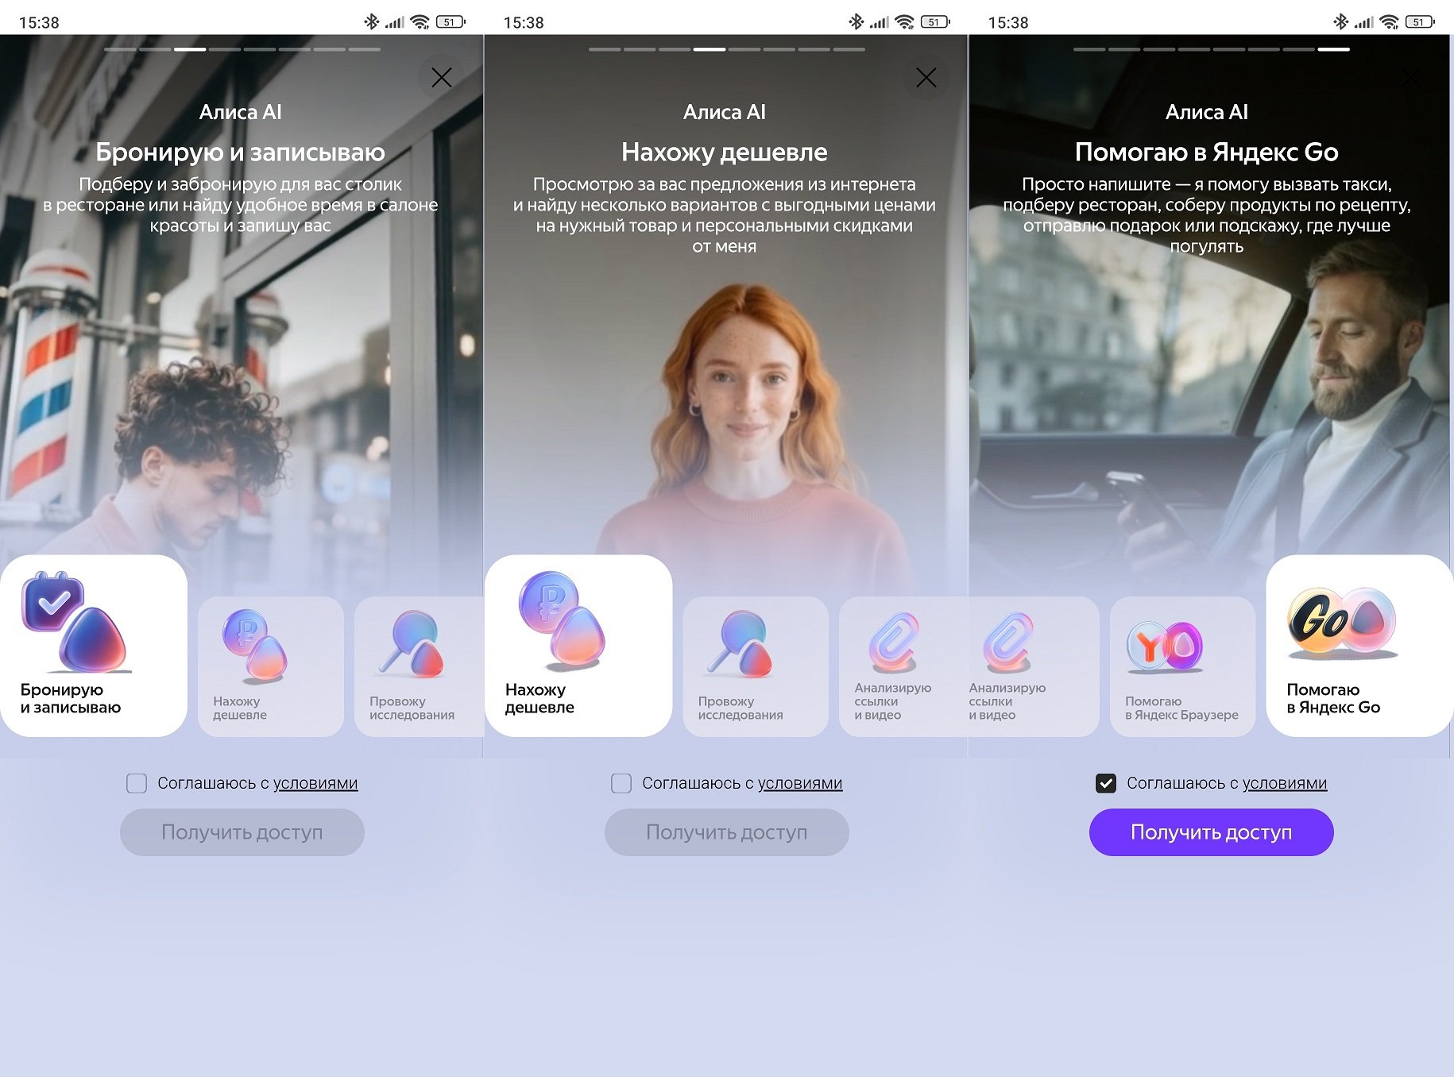Image resolution: width=1454 pixels, height=1077 pixels.
Task: Tap the purple 'Получить доступ' button
Action: click(x=1212, y=832)
